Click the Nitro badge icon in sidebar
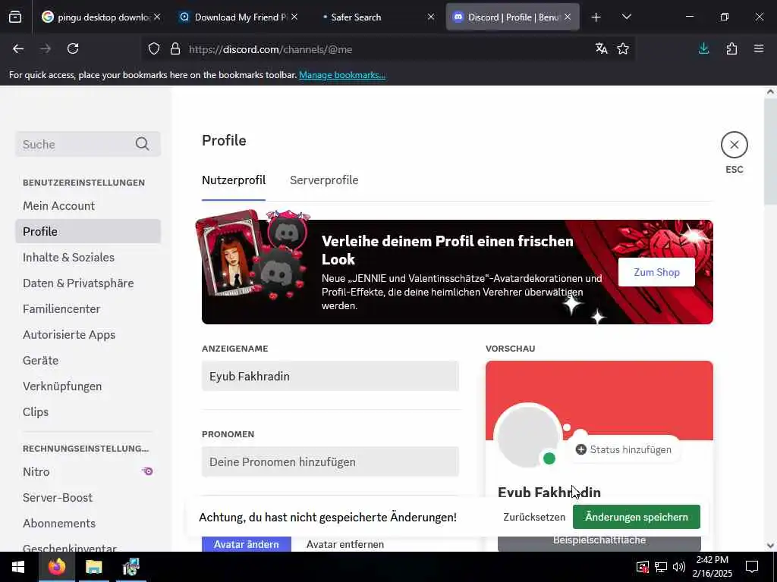This screenshot has width=777, height=582. click(148, 471)
